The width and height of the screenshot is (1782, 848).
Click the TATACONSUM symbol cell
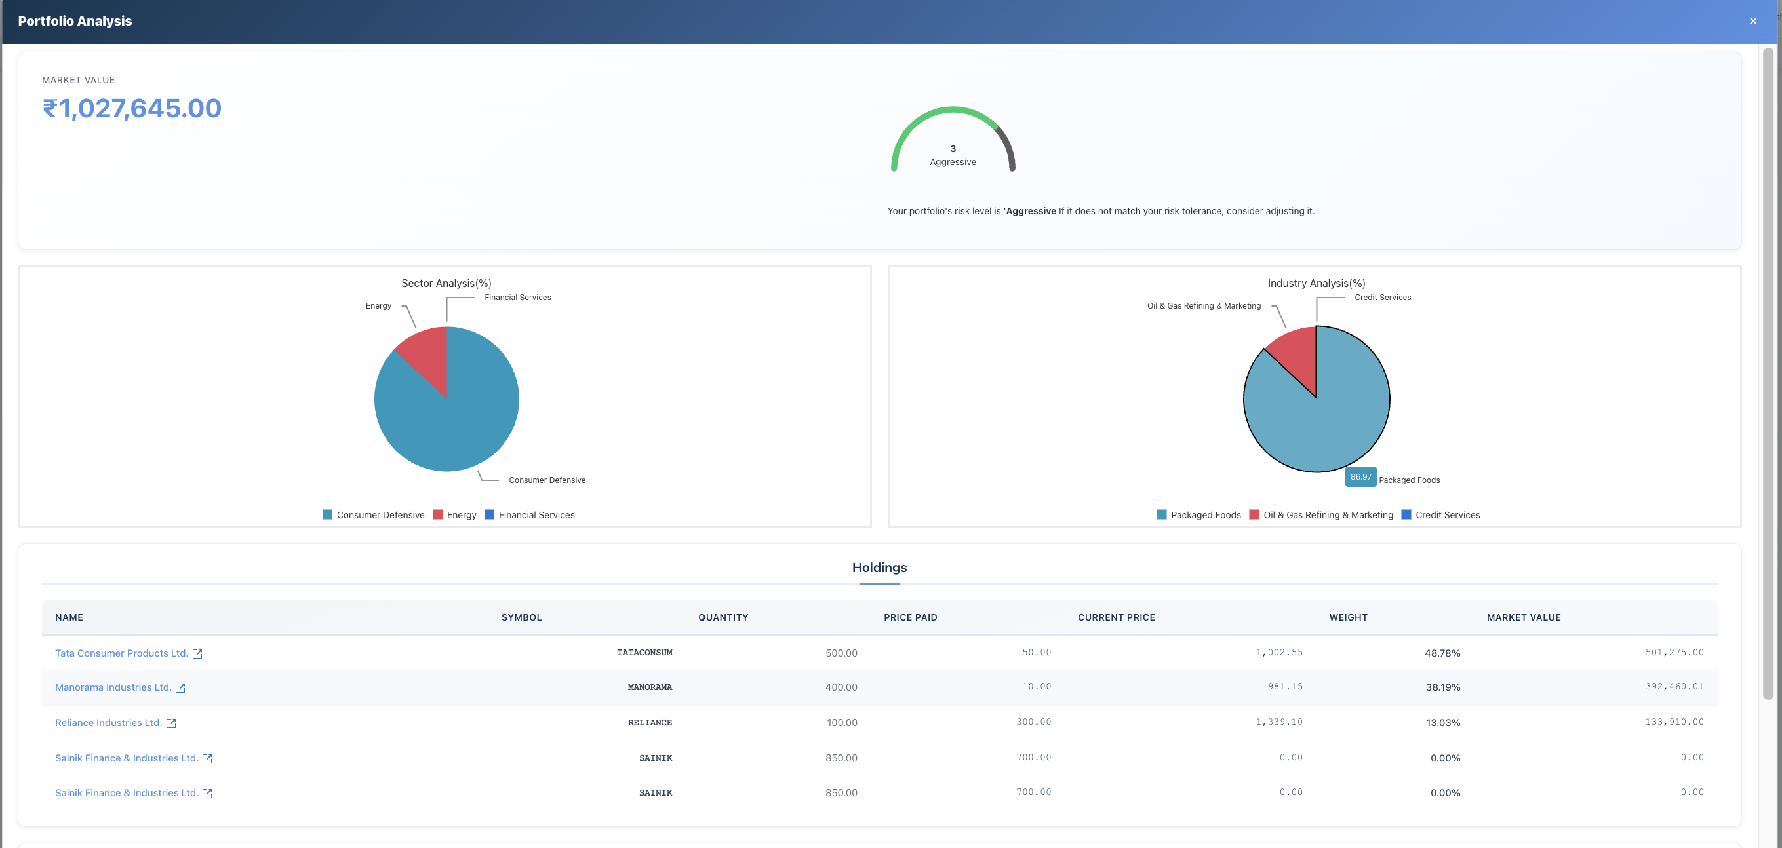point(644,652)
